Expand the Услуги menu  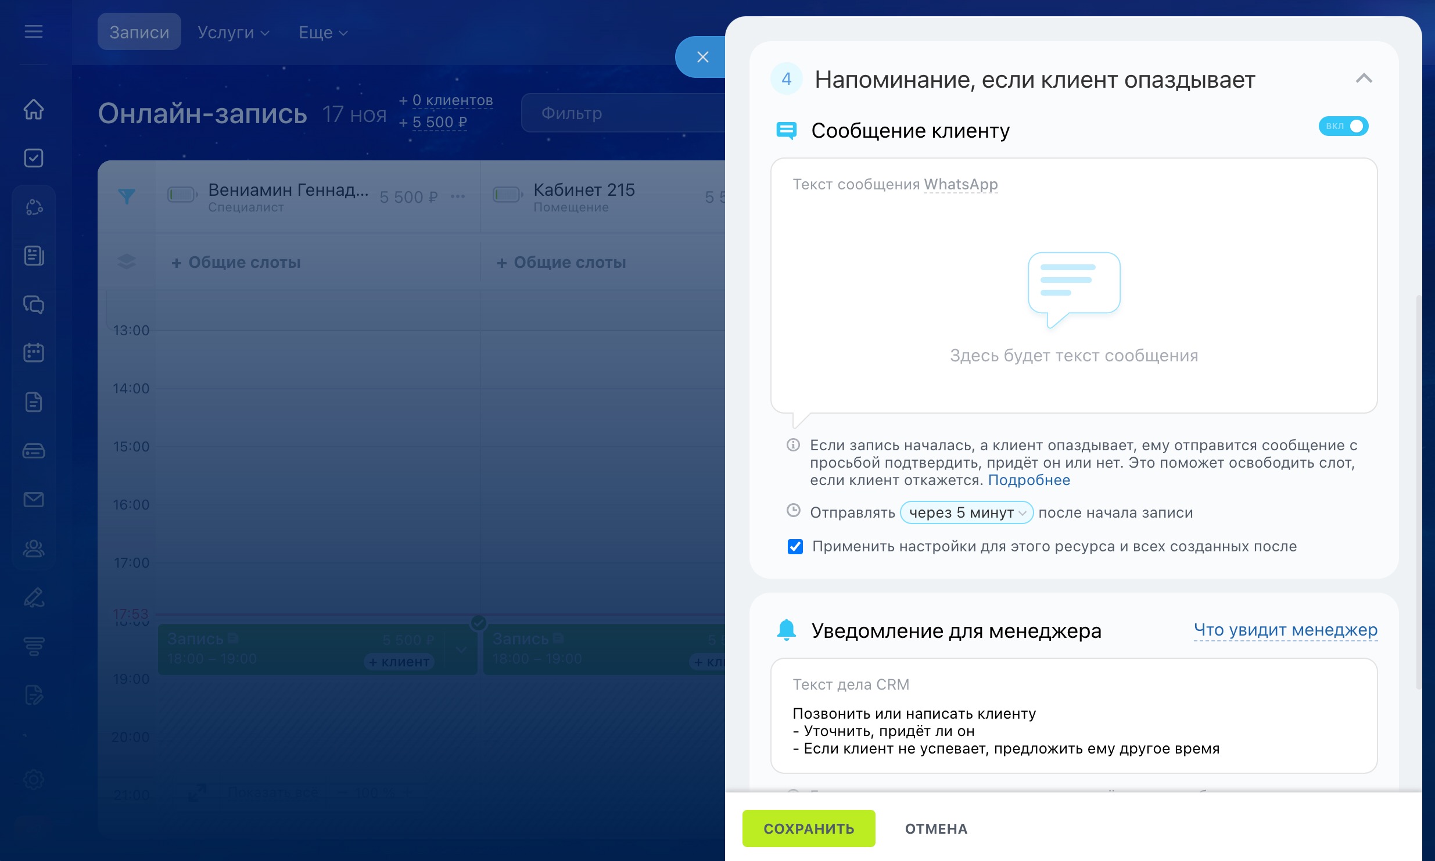point(233,33)
